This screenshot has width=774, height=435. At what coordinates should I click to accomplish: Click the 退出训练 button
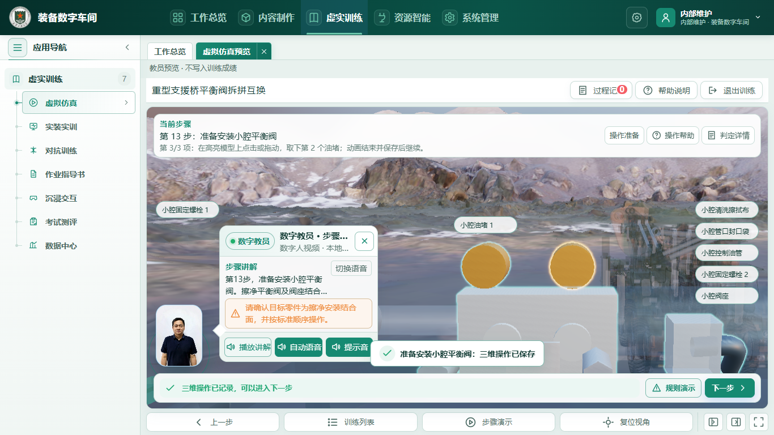coord(732,91)
